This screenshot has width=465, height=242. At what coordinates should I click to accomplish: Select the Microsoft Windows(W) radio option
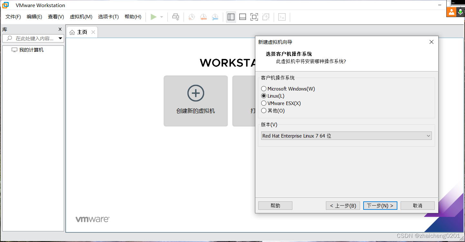point(264,89)
